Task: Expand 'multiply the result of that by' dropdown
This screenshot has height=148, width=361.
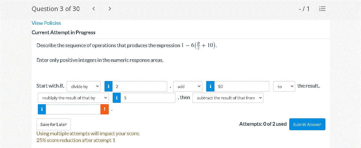Action: [73, 98]
